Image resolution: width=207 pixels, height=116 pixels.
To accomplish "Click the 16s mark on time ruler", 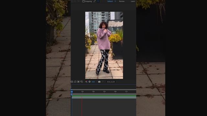I will click(x=115, y=92).
